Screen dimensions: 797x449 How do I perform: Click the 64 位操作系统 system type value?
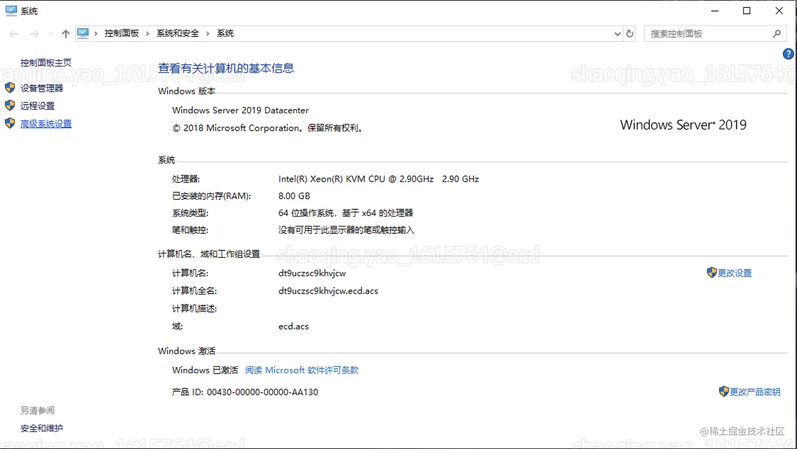click(346, 213)
